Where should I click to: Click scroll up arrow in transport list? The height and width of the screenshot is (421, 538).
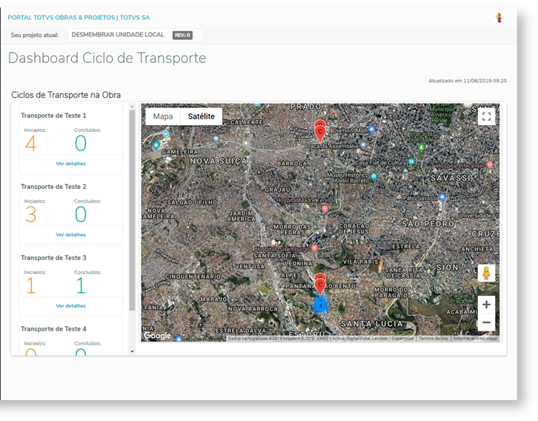coord(132,107)
